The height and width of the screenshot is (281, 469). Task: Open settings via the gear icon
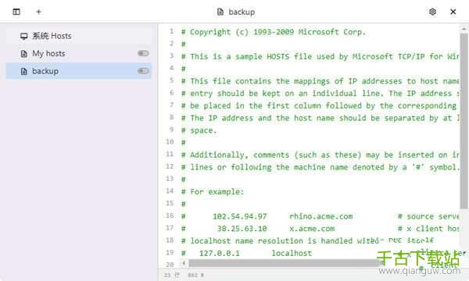point(432,12)
